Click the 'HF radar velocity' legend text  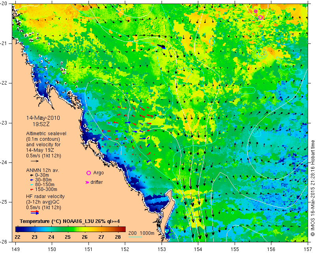pyautogui.click(x=45, y=196)
